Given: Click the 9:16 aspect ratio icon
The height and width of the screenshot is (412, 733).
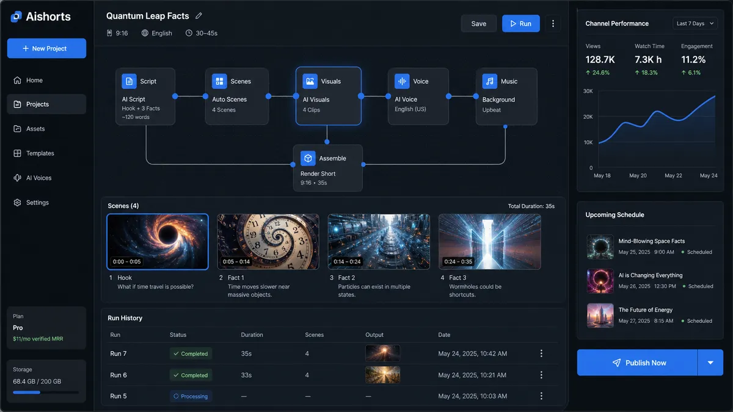Looking at the screenshot, I should pyautogui.click(x=109, y=33).
